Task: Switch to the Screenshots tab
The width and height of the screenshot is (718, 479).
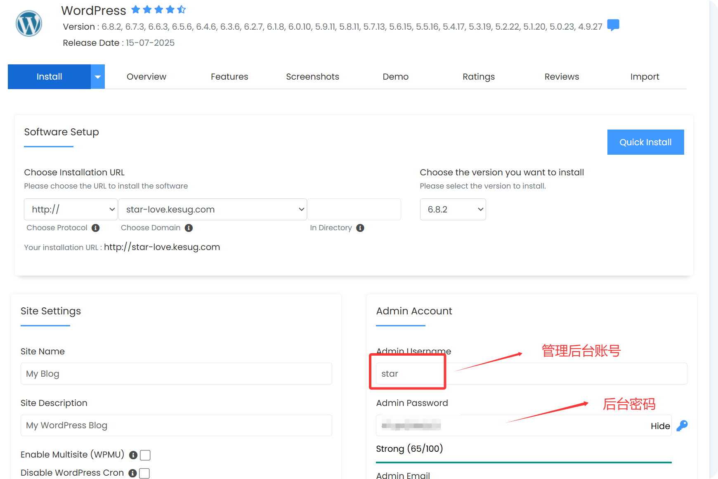Action: click(x=312, y=77)
